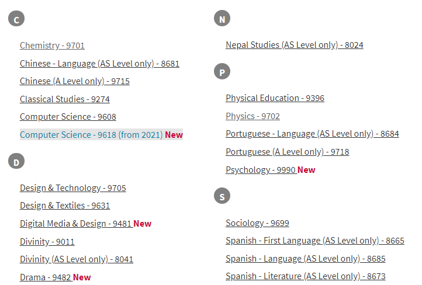
Task: Select the Drama - 9482 link
Action: [46, 277]
